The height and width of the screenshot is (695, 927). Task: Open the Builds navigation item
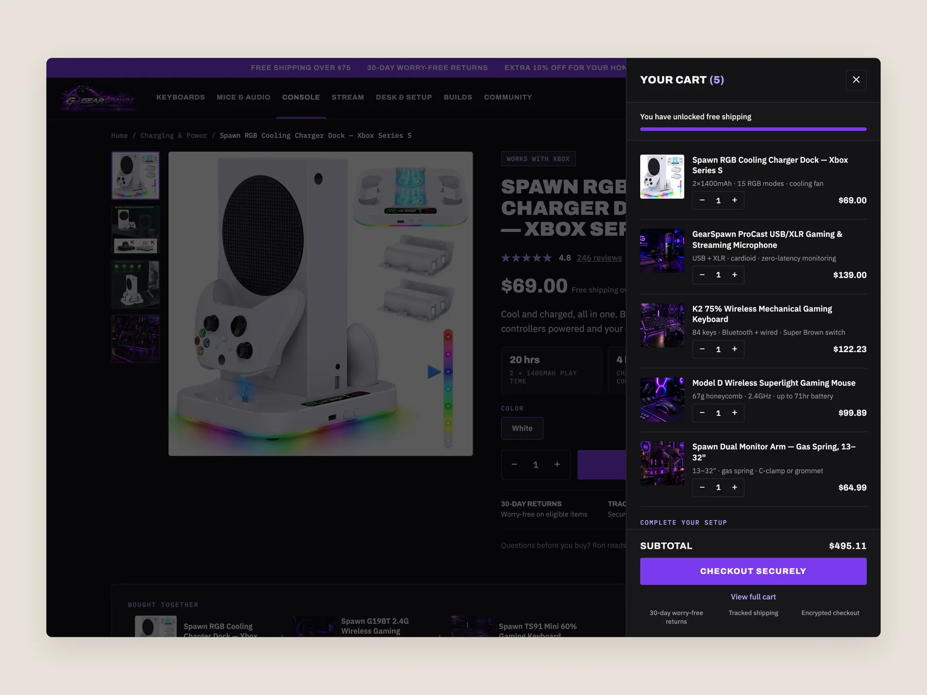[x=458, y=97]
